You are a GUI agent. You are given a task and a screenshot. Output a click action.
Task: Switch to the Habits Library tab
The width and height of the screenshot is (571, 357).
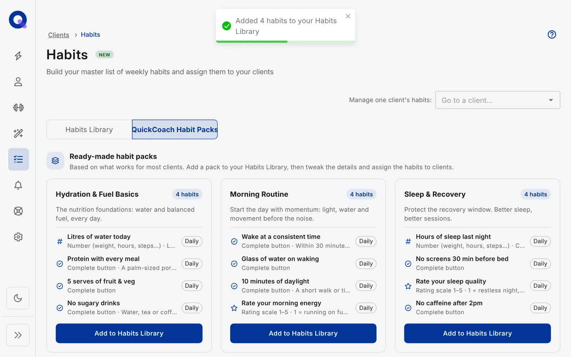point(89,130)
